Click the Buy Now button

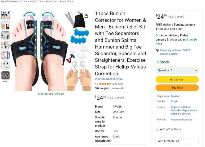[x=177, y=88]
